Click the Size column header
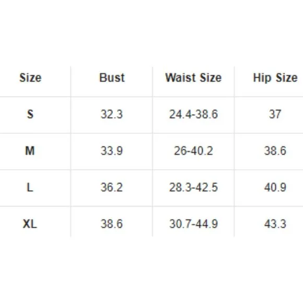 [x=30, y=78]
